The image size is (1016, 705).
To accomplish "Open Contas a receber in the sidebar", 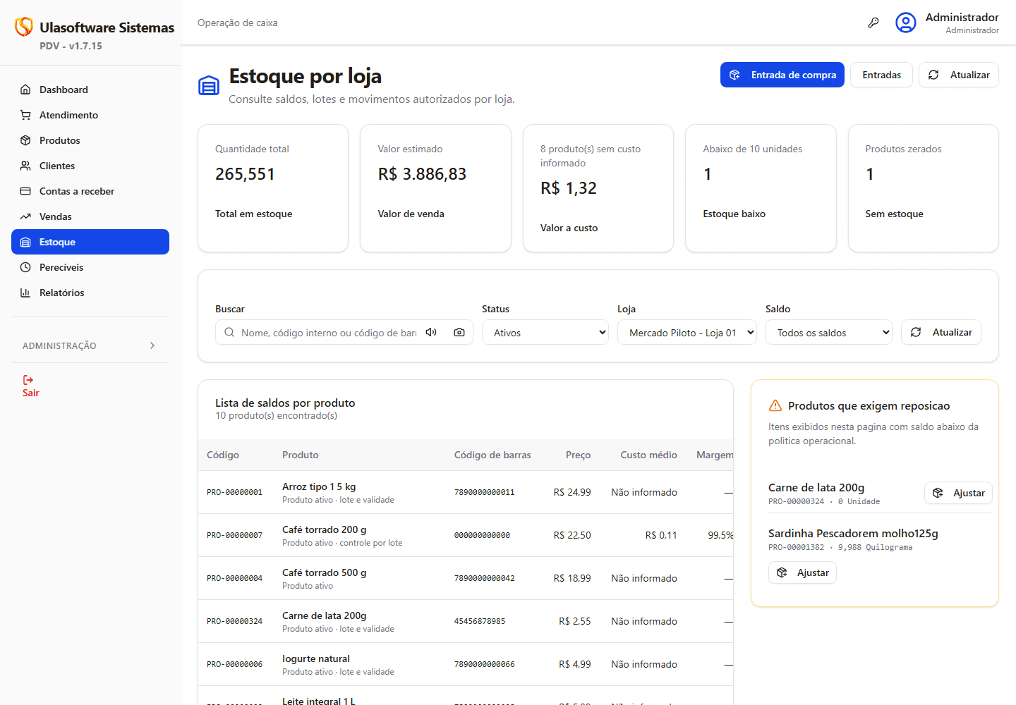I will point(90,191).
